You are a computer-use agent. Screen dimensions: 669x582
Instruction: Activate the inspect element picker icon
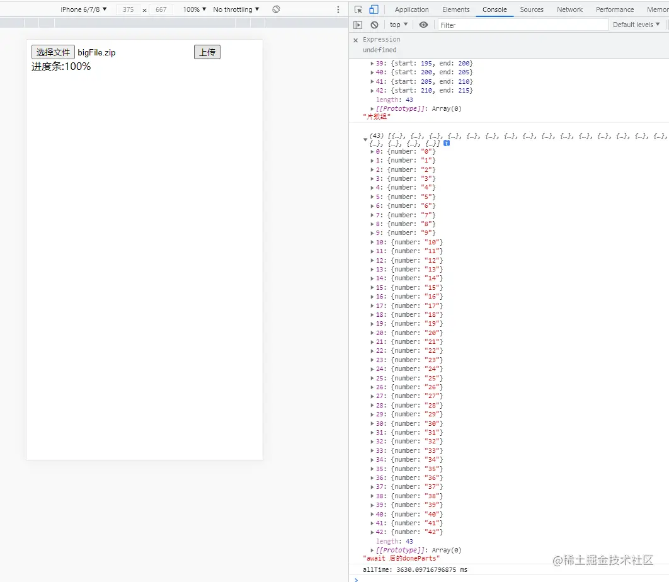pos(358,9)
